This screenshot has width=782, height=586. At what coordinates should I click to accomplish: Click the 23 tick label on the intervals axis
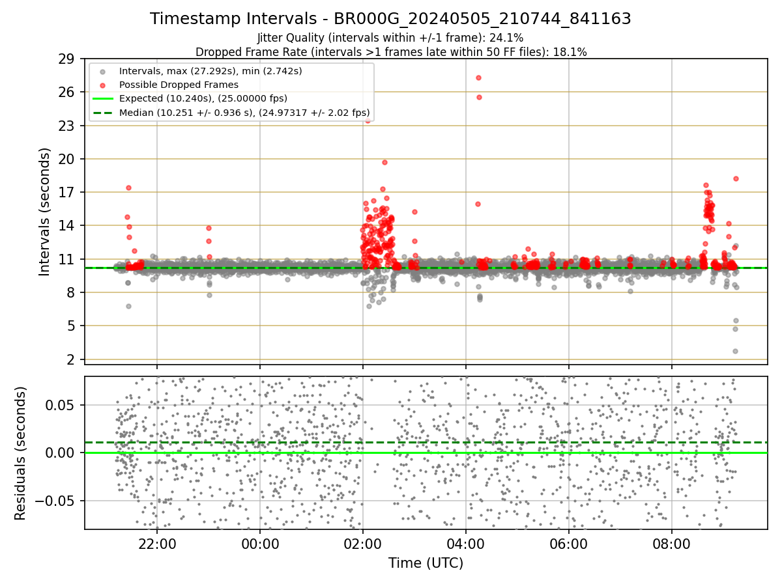coord(67,126)
